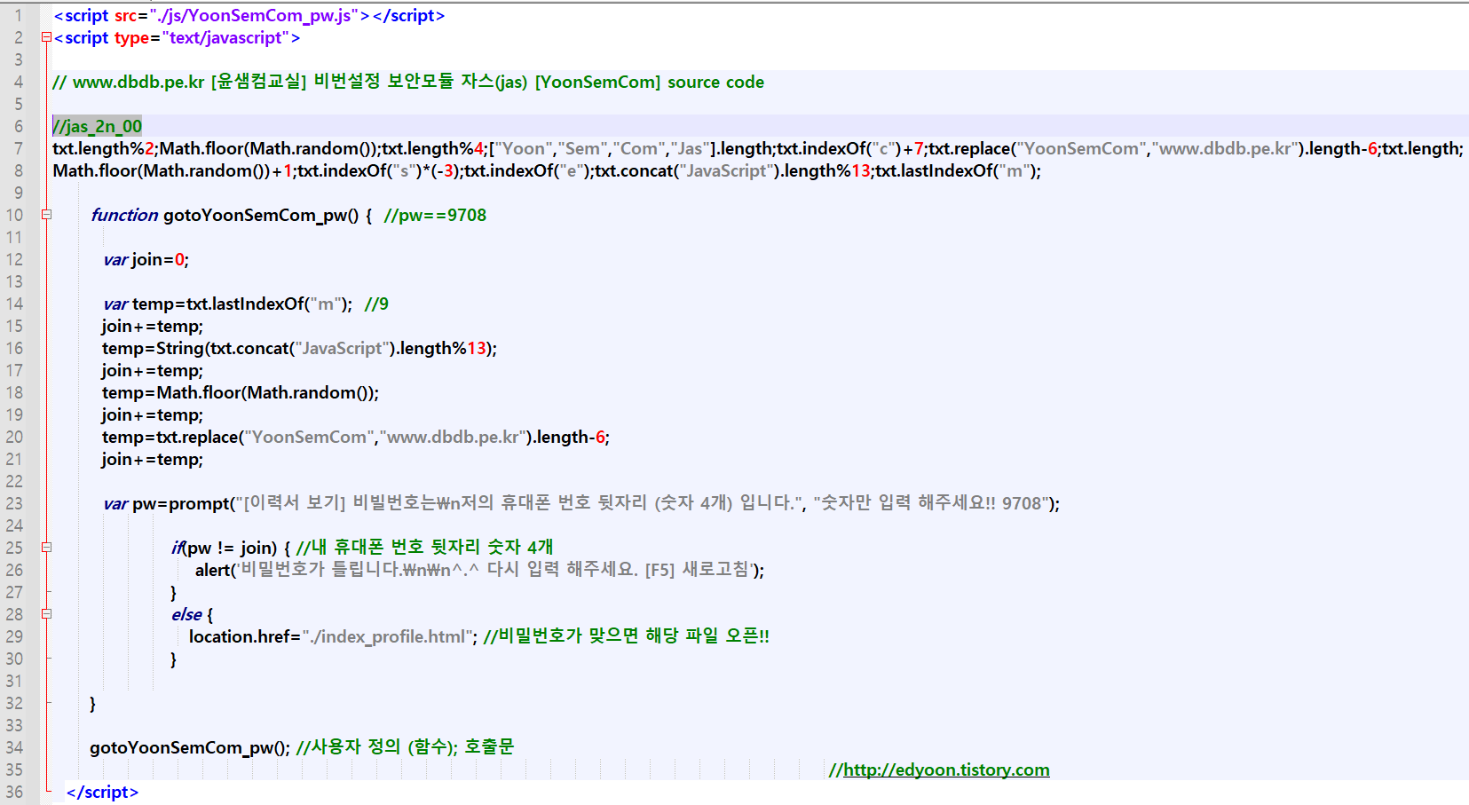Image resolution: width=1469 pixels, height=805 pixels.
Task: Click the alert( call on line 26
Action: pos(479,570)
